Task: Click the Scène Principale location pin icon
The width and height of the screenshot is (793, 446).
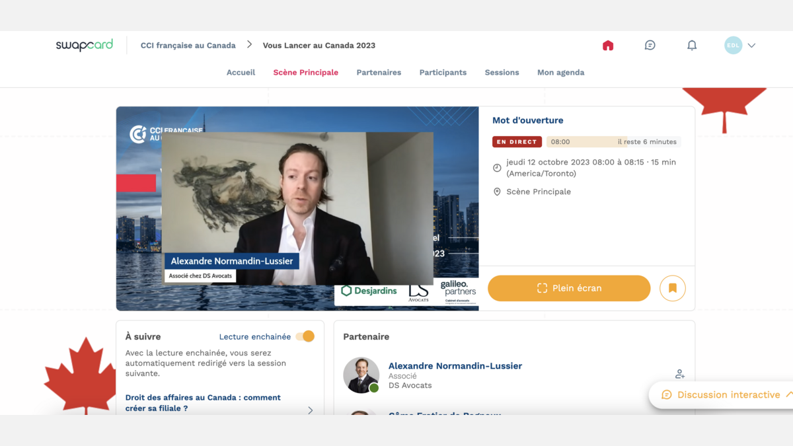Action: [497, 192]
